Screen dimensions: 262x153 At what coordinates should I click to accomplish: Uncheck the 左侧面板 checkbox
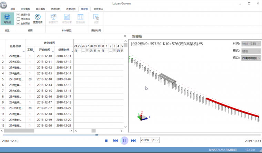18,23
